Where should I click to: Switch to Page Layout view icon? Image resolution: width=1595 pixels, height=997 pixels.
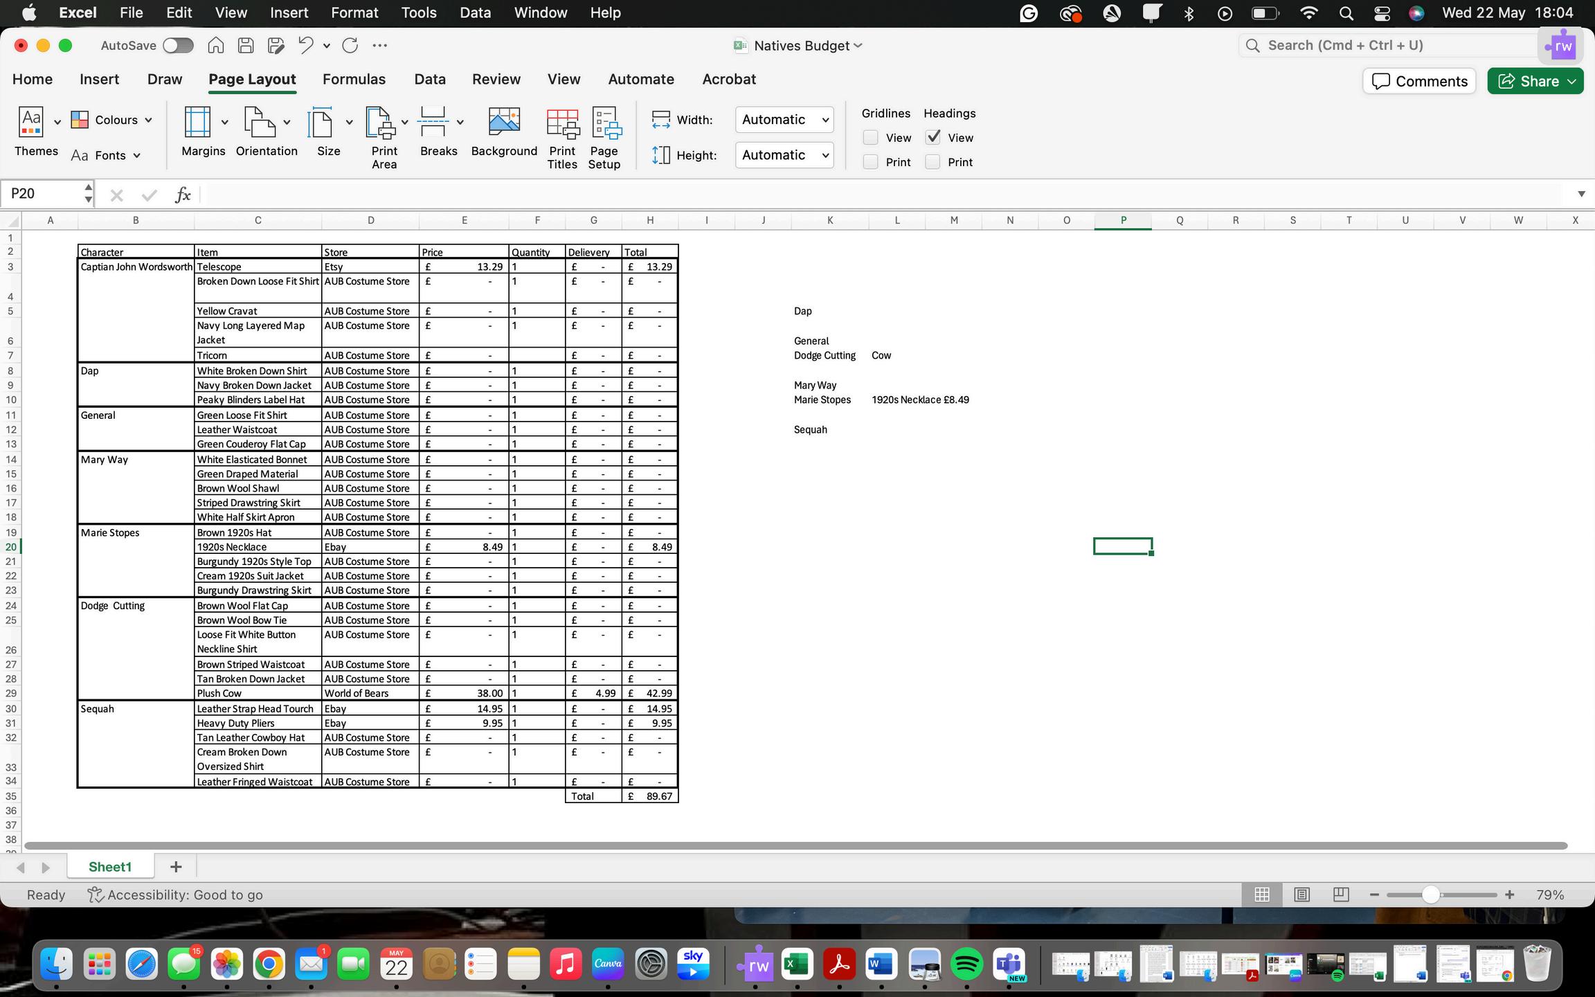(x=1301, y=895)
